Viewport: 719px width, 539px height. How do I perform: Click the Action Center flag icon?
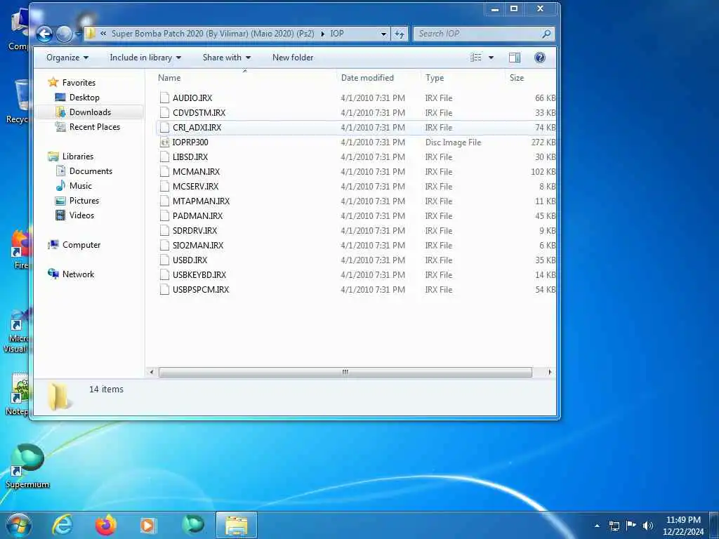coord(631,526)
